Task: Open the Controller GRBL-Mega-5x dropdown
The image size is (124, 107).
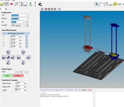Action: (18, 25)
